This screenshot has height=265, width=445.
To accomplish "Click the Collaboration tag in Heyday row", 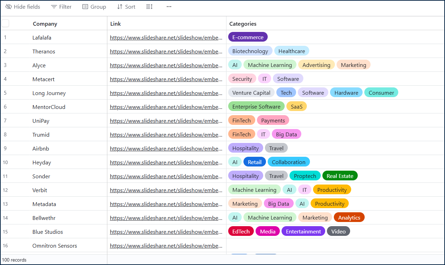I will 289,162.
